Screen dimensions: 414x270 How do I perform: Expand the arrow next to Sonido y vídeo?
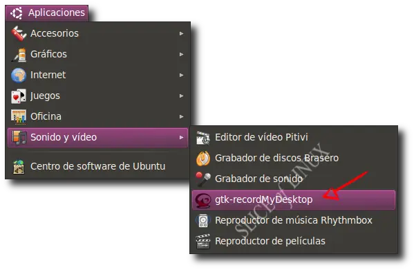(x=181, y=138)
